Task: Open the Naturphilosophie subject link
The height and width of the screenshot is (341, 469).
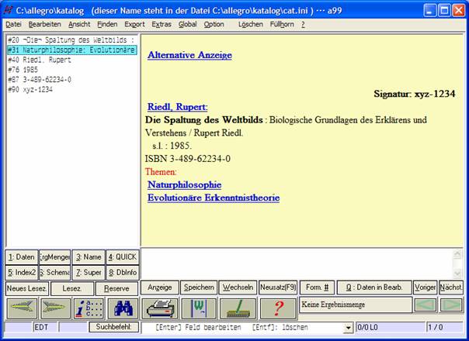Action: point(184,185)
